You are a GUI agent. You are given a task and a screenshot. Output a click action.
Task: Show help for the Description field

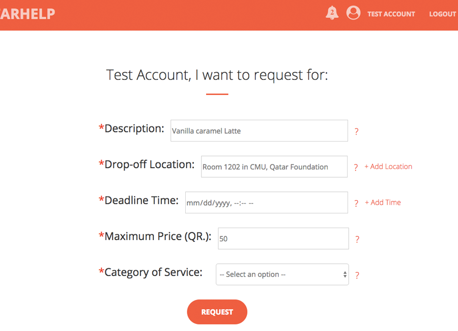(x=356, y=131)
